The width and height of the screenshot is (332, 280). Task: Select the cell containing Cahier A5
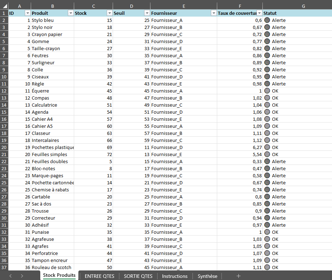pyautogui.click(x=53, y=126)
